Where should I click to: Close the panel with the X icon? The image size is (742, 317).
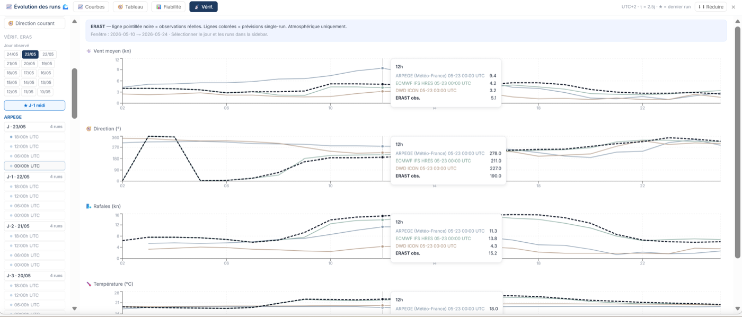click(734, 7)
